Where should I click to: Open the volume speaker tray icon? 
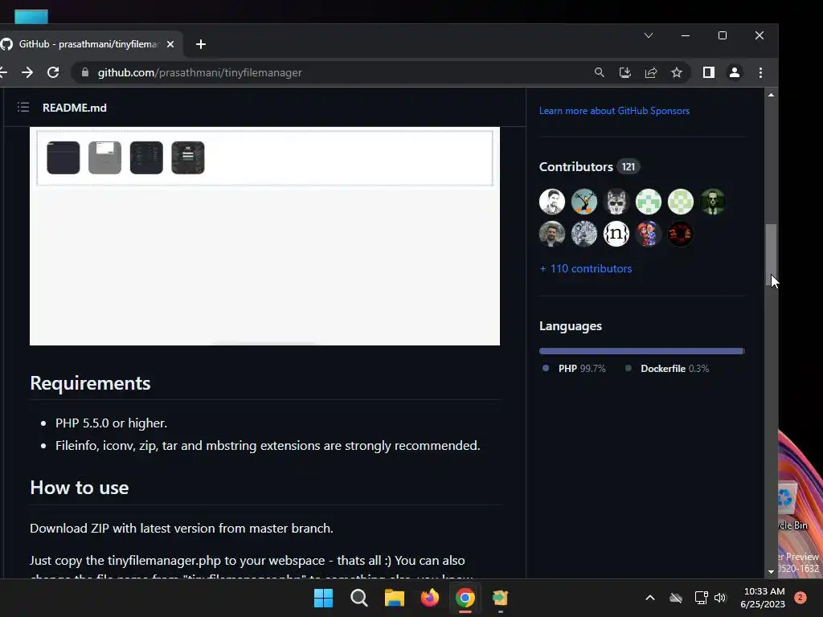tap(720, 598)
